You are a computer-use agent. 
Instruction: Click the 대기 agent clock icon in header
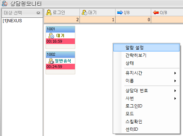pos(84,12)
